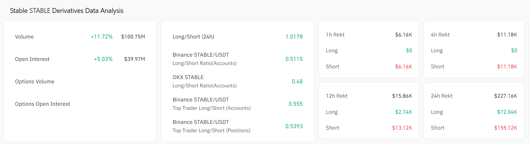Viewport: 529px width, 144px height.
Task: Click the +11.72% volume change value
Action: [x=102, y=37]
